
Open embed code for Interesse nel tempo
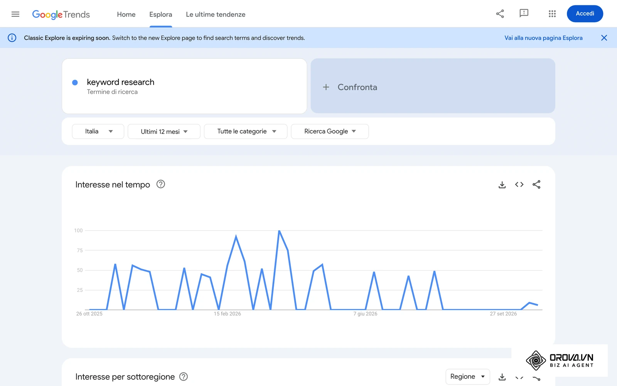[x=519, y=185]
